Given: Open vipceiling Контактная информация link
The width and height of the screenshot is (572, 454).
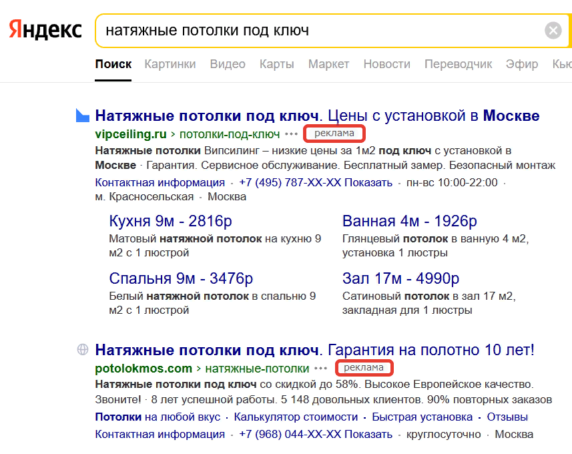Looking at the screenshot, I should coord(160,182).
